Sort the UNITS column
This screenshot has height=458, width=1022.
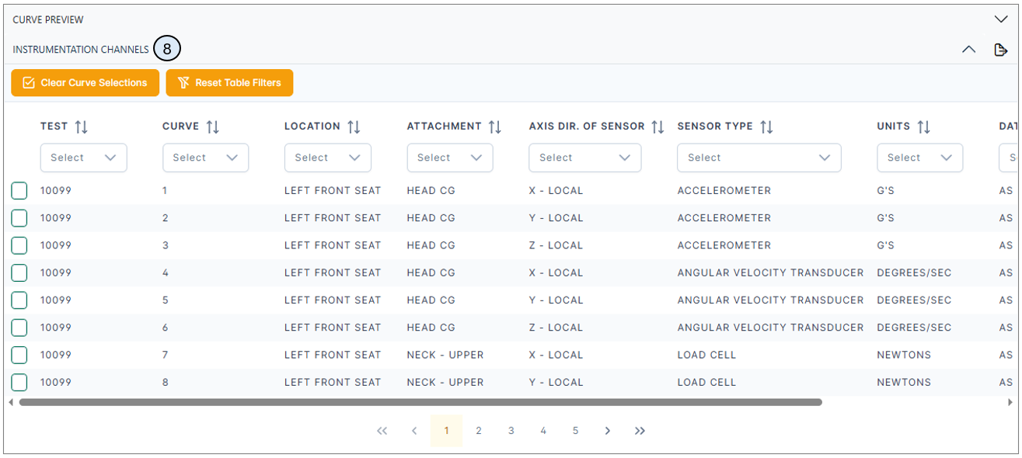click(x=925, y=126)
